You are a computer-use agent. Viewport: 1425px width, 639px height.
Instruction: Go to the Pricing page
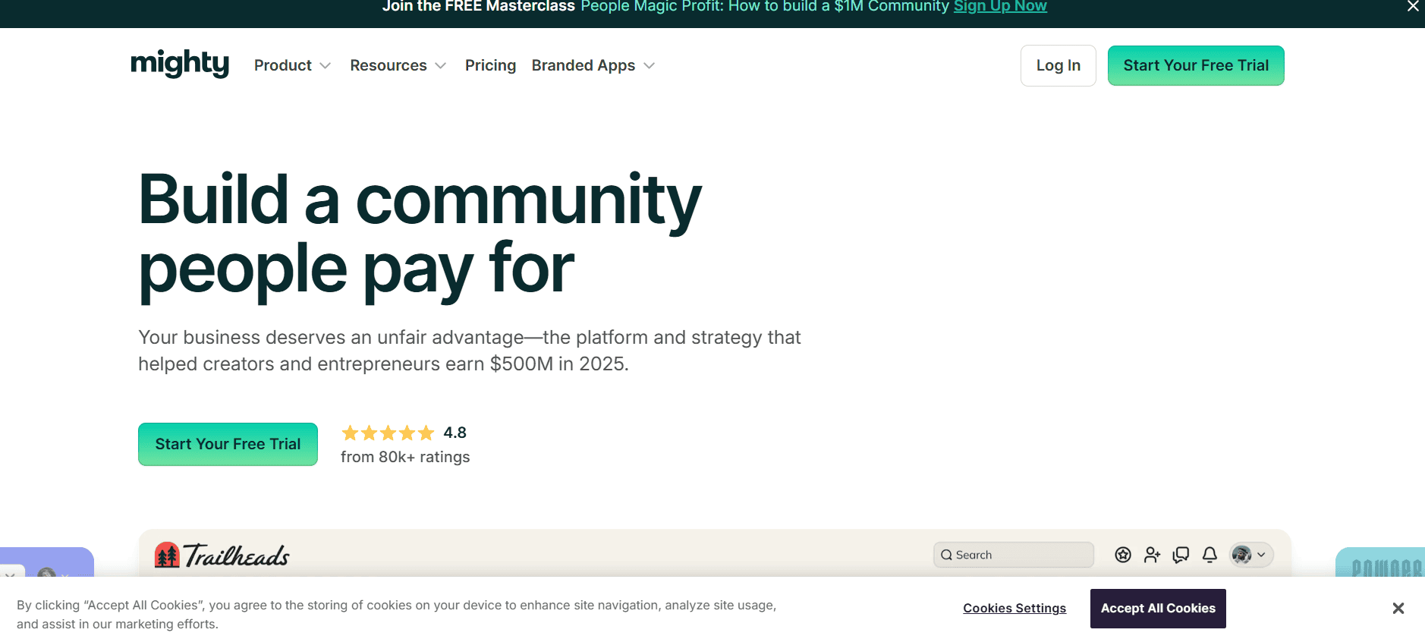[x=490, y=65]
